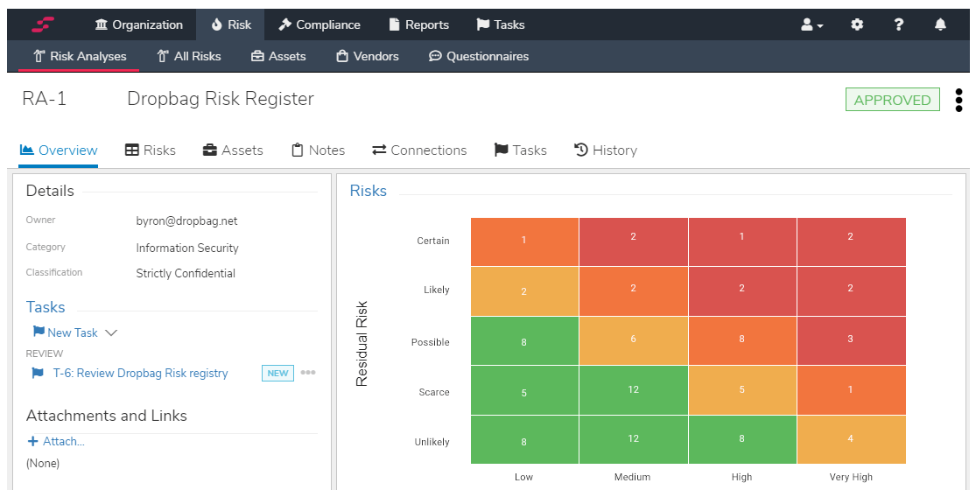This screenshot has height=490, width=976.
Task: Open the T-6 Review Dropbag Risk registry link
Action: pyautogui.click(x=140, y=373)
